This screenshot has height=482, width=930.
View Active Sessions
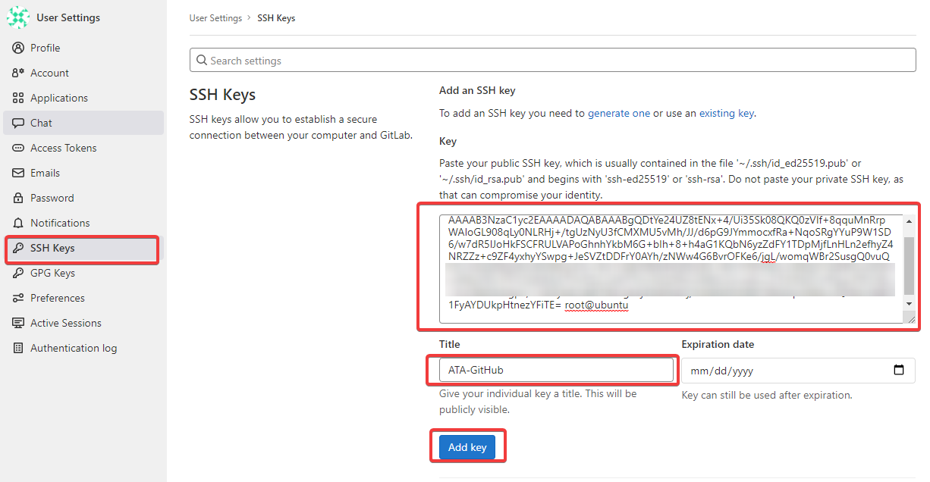(83, 323)
